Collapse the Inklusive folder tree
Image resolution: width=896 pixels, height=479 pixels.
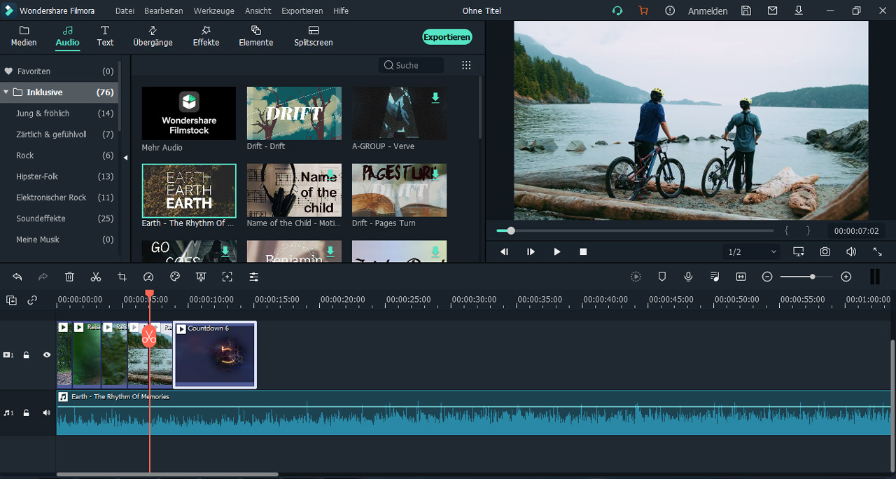tap(6, 92)
